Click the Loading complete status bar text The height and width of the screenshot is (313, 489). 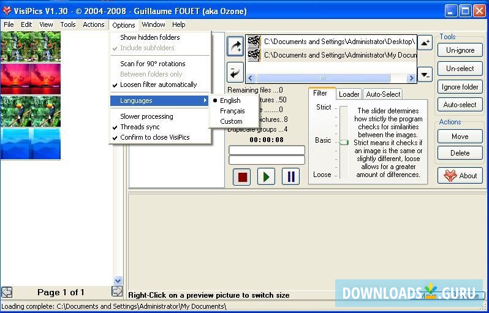click(x=114, y=306)
